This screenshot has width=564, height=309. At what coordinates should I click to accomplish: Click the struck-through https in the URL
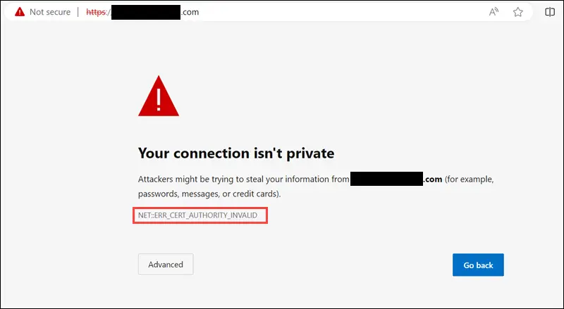coord(96,12)
